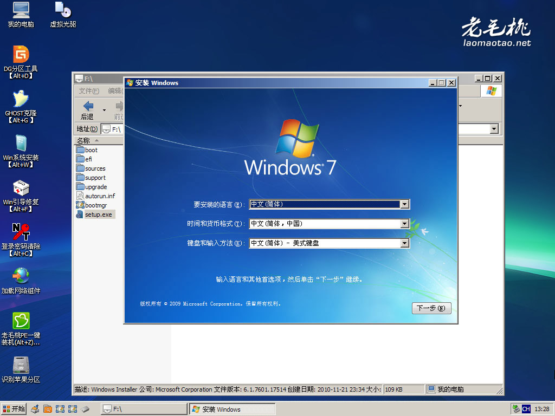This screenshot has width=555, height=416.
Task: Click the 下一步(N) button
Action: click(x=431, y=308)
